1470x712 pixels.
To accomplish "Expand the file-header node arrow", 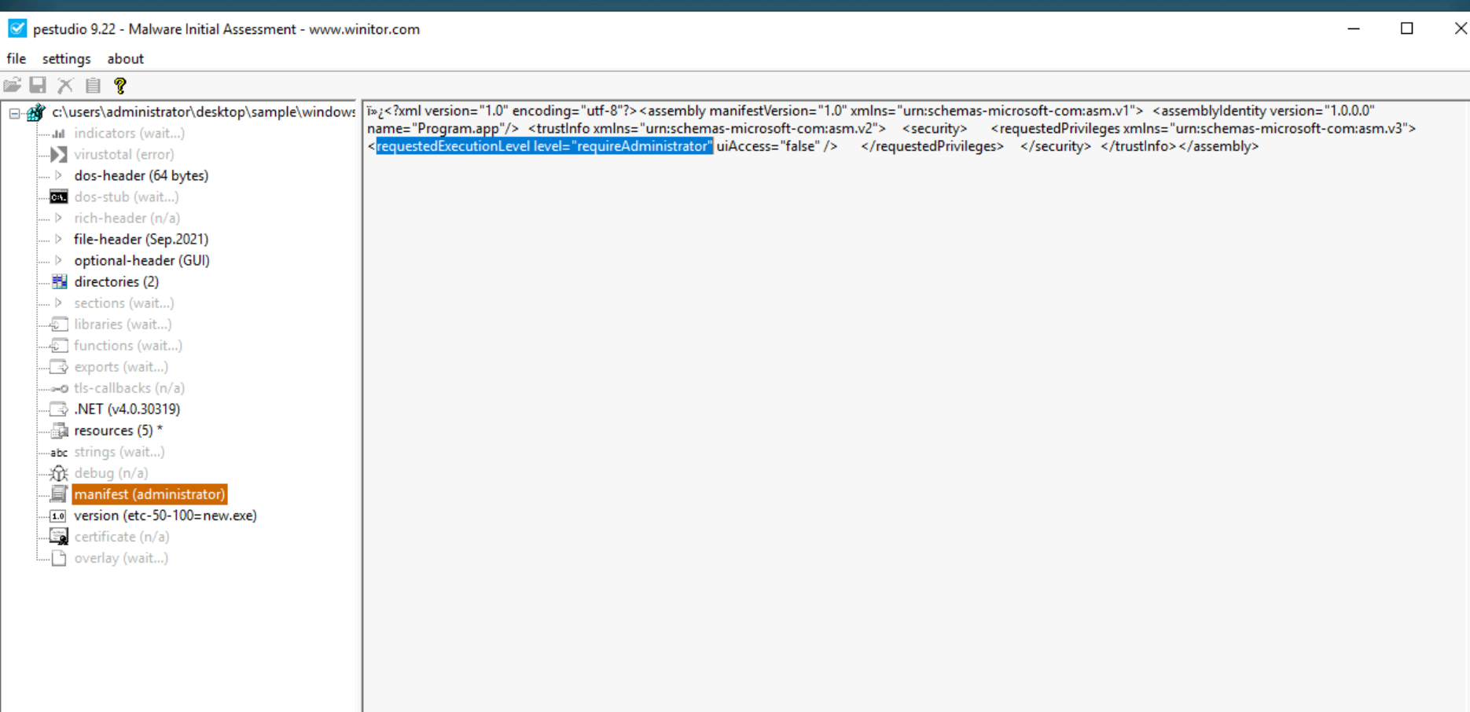I will click(x=58, y=239).
